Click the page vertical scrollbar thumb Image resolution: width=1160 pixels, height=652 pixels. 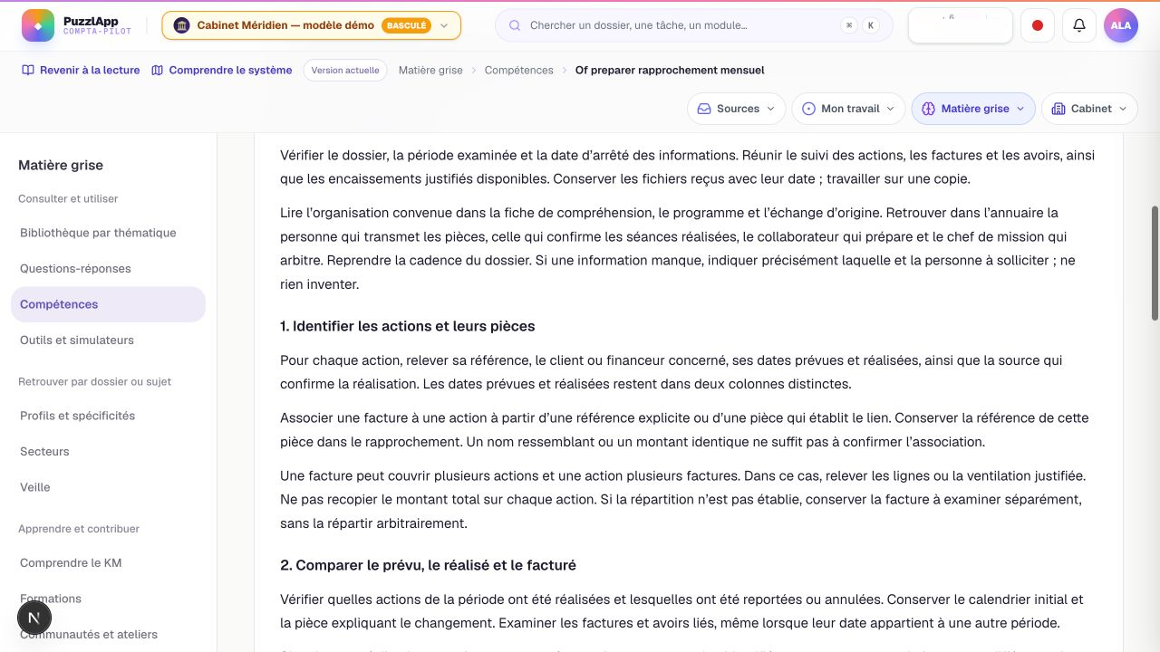point(1155,263)
